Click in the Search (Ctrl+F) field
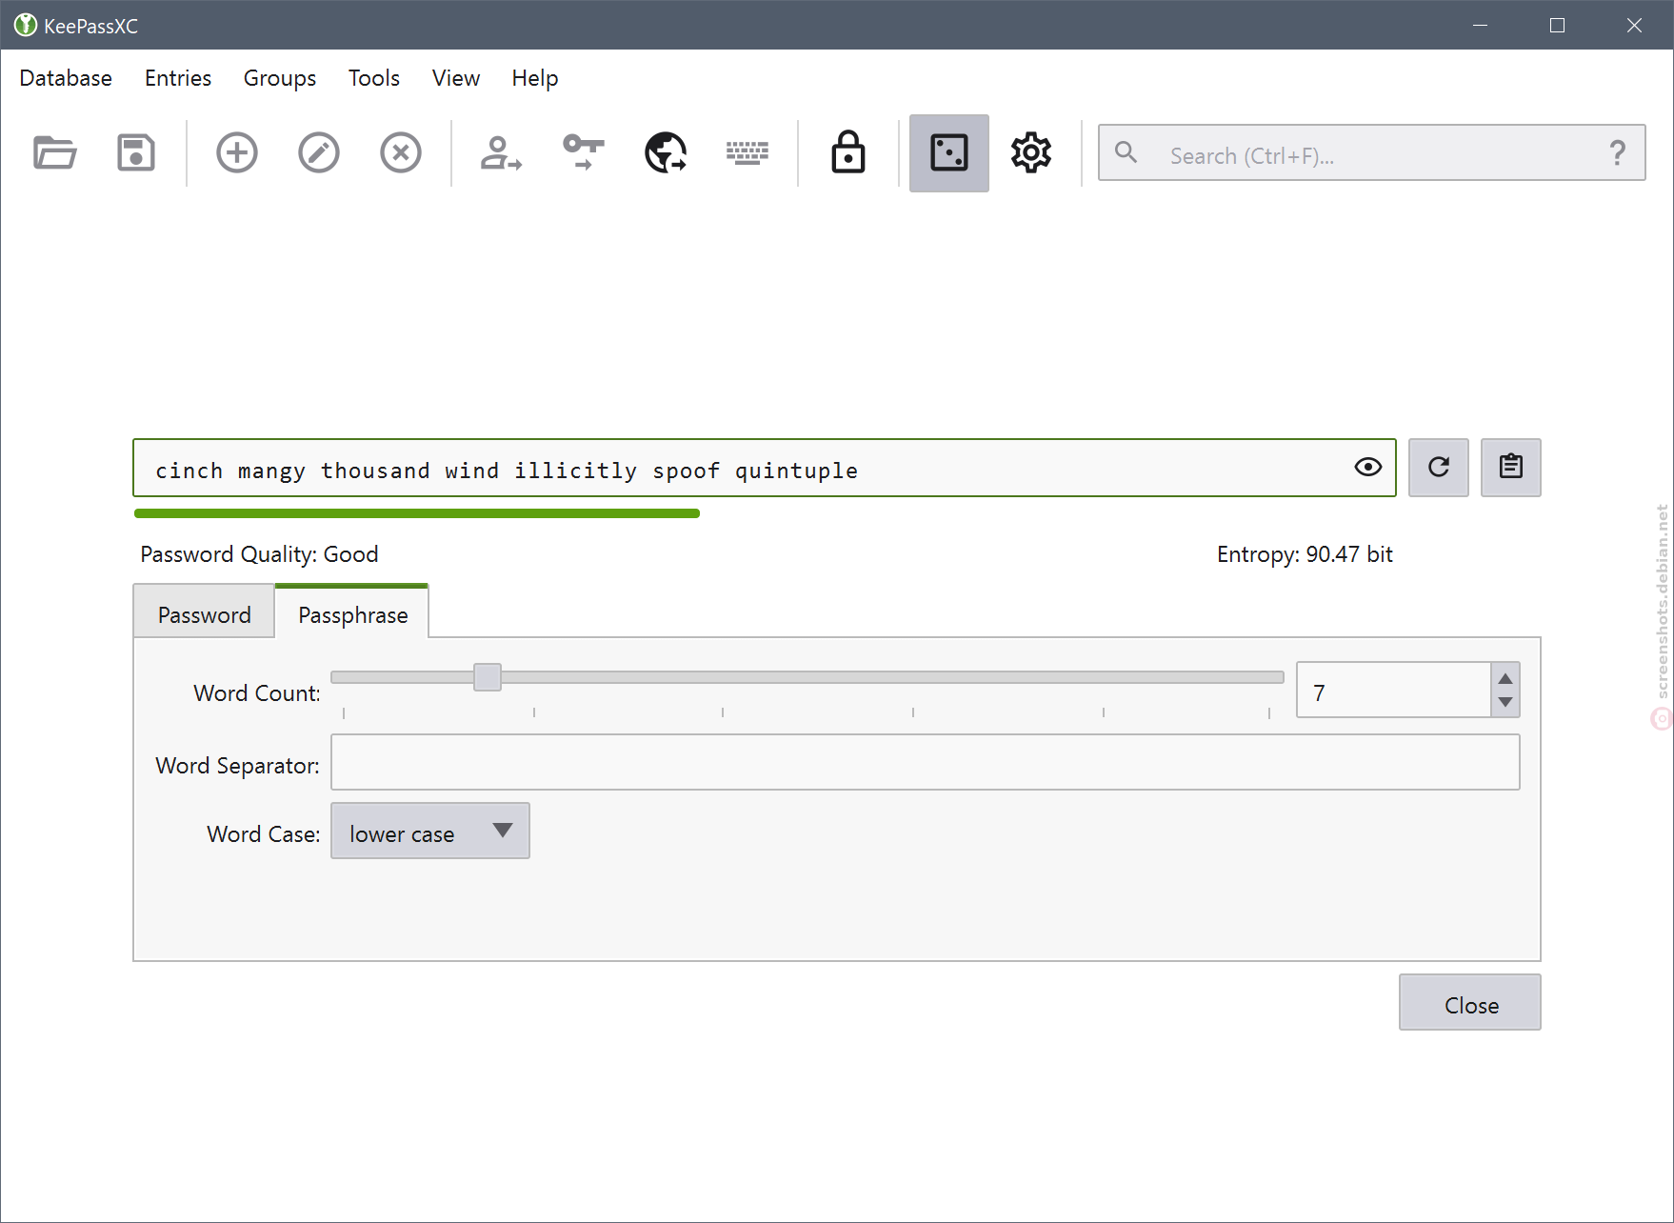The image size is (1674, 1223). point(1371,153)
